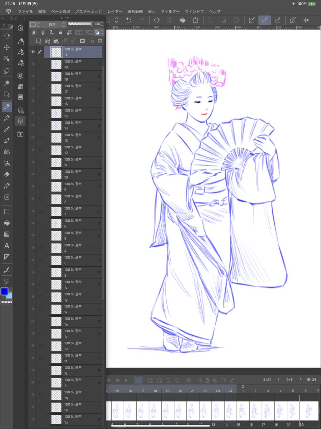Open the blending mode 通常 dropdown

point(54,24)
